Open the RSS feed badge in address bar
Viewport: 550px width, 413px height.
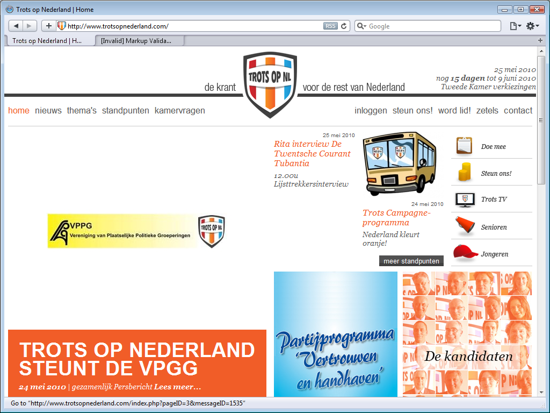coord(330,26)
